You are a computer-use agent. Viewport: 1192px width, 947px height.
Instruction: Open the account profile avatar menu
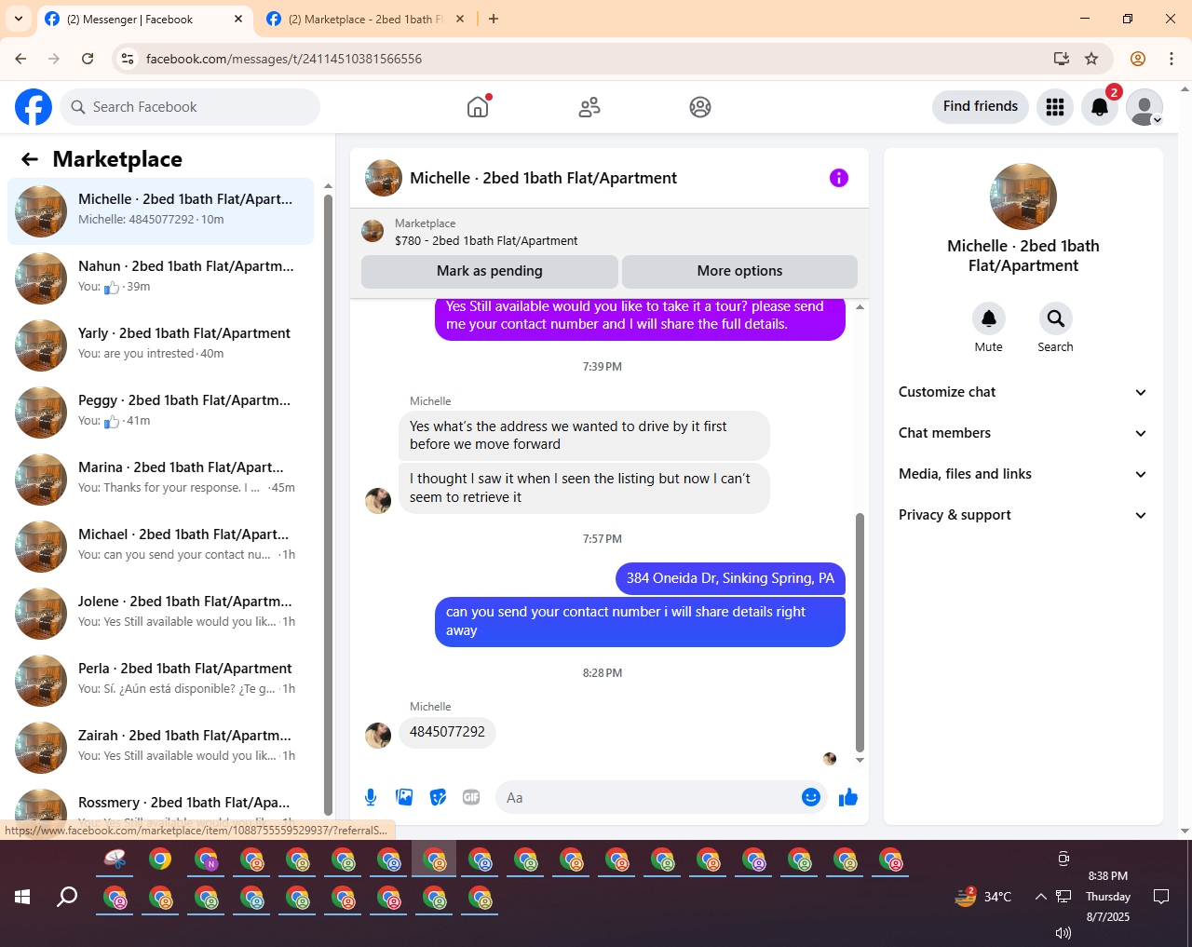pyautogui.click(x=1145, y=107)
